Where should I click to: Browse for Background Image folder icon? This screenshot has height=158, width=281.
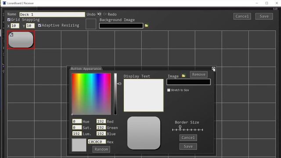pyautogui.click(x=146, y=25)
